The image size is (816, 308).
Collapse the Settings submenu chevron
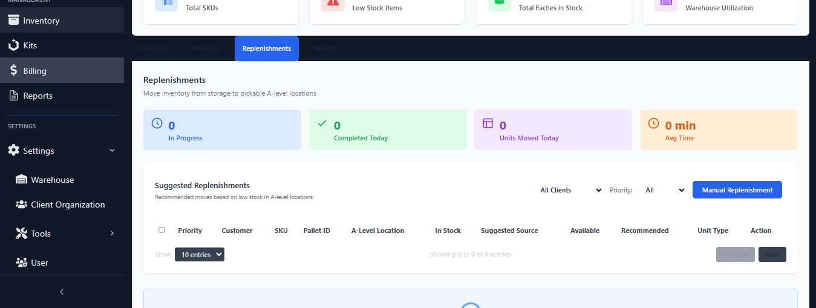(x=112, y=151)
